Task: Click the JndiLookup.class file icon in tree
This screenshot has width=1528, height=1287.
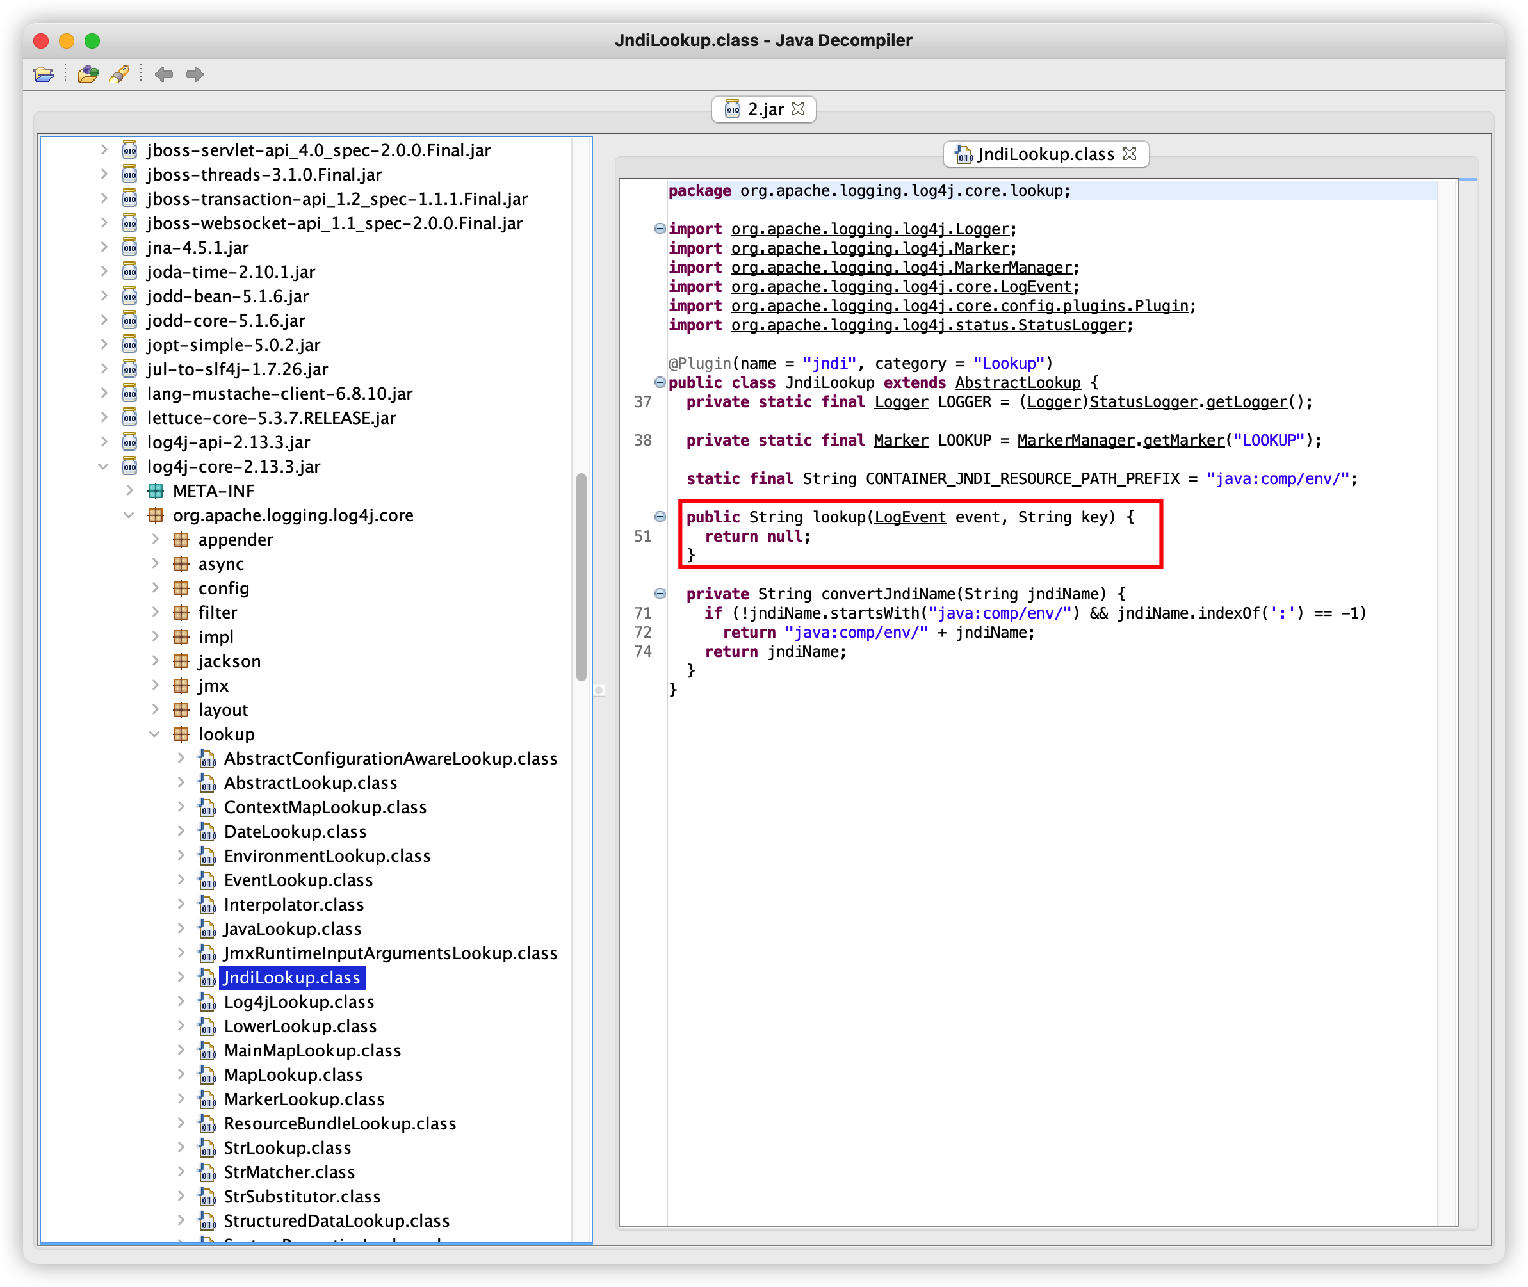Action: click(x=207, y=978)
